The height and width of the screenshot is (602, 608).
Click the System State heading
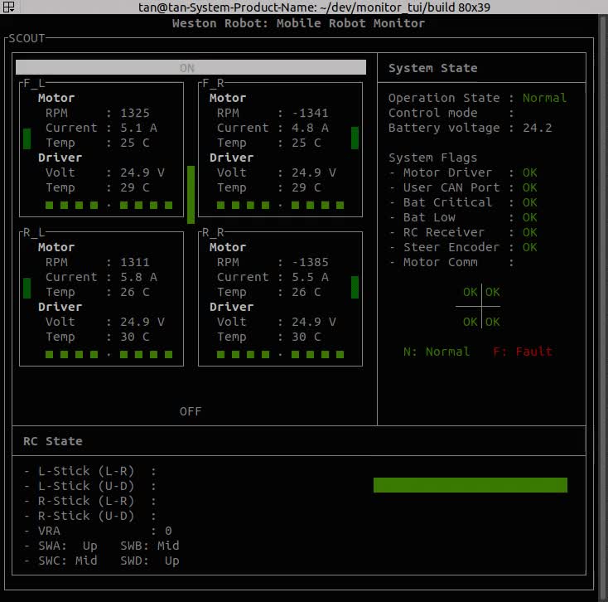point(432,68)
